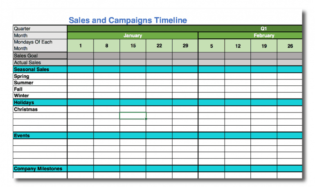Select the February month header
315x187 pixels.
tap(263, 36)
